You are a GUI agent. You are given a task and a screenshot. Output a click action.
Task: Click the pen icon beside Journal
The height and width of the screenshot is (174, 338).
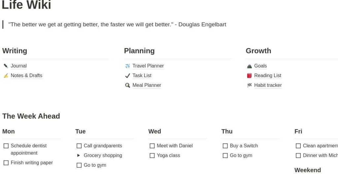pyautogui.click(x=6, y=66)
